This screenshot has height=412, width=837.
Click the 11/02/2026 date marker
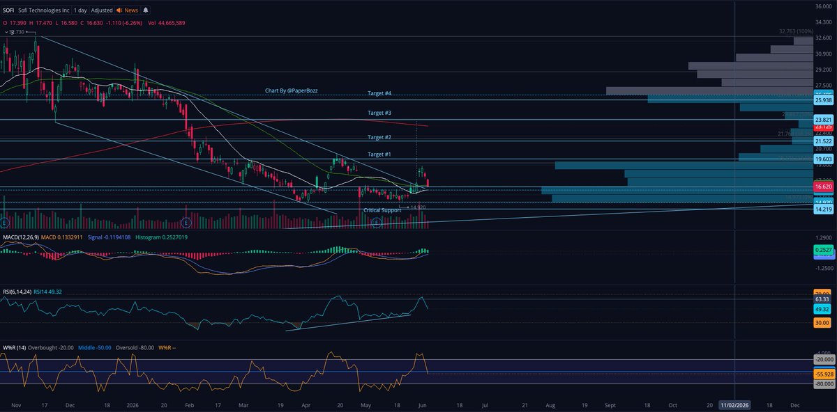[735, 404]
